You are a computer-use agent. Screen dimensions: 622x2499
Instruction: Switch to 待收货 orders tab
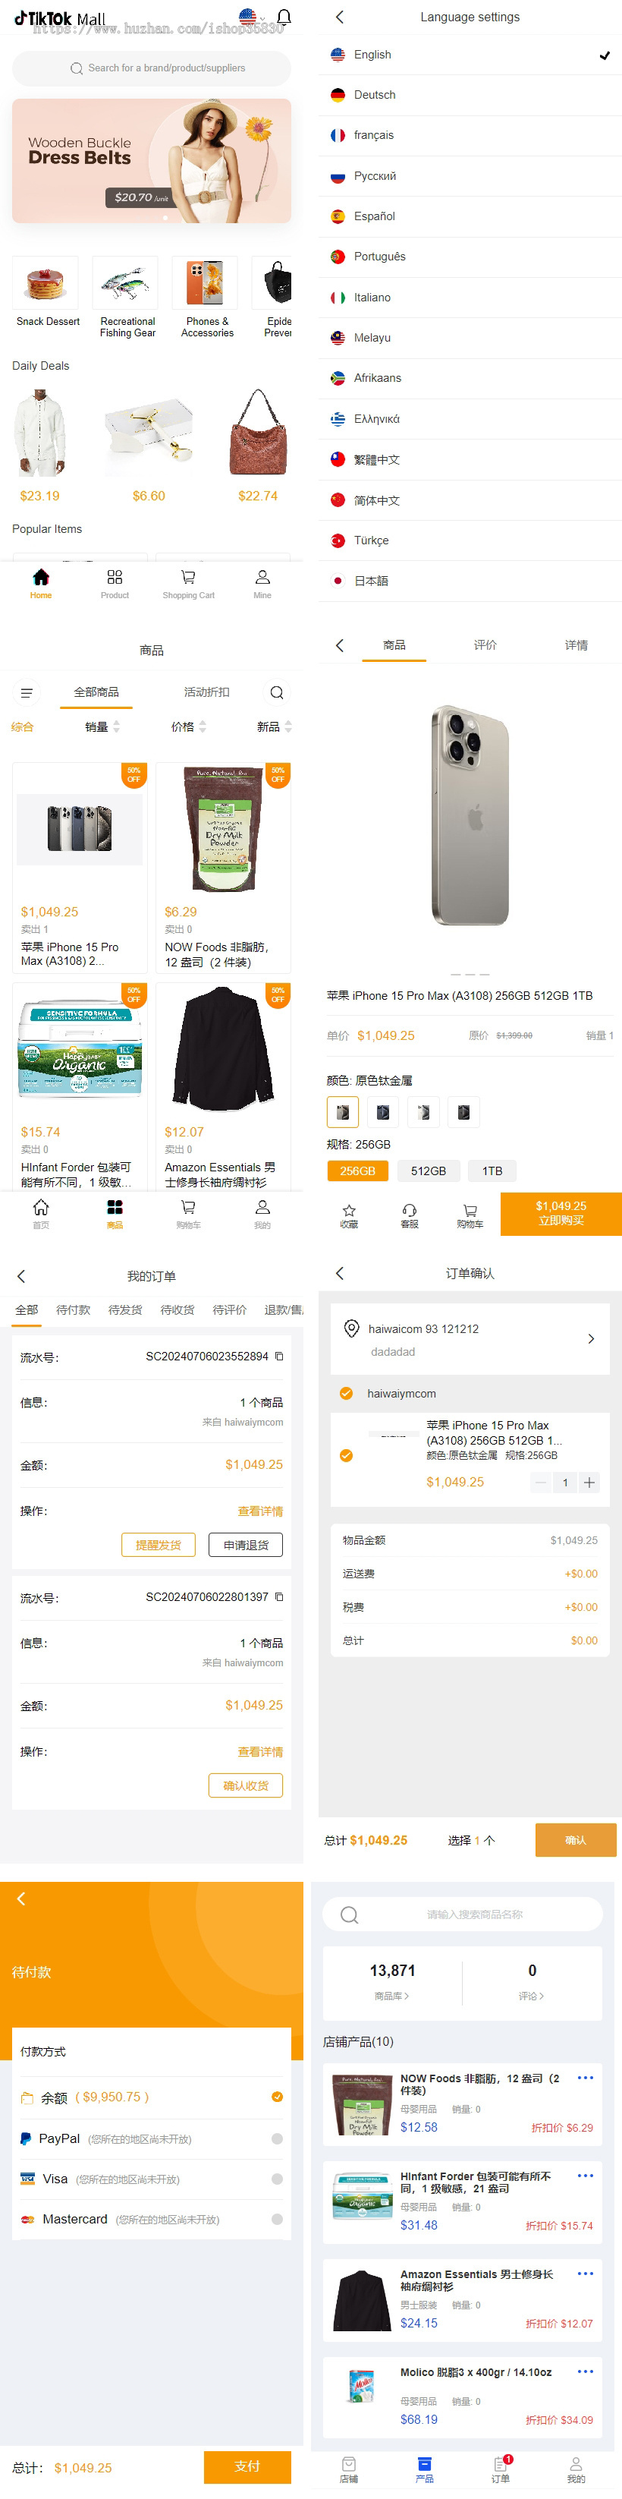pyautogui.click(x=177, y=1309)
